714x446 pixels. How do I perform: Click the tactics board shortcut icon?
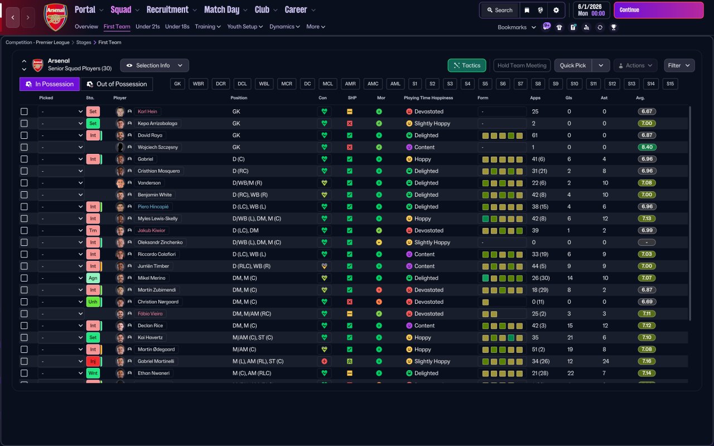[573, 27]
